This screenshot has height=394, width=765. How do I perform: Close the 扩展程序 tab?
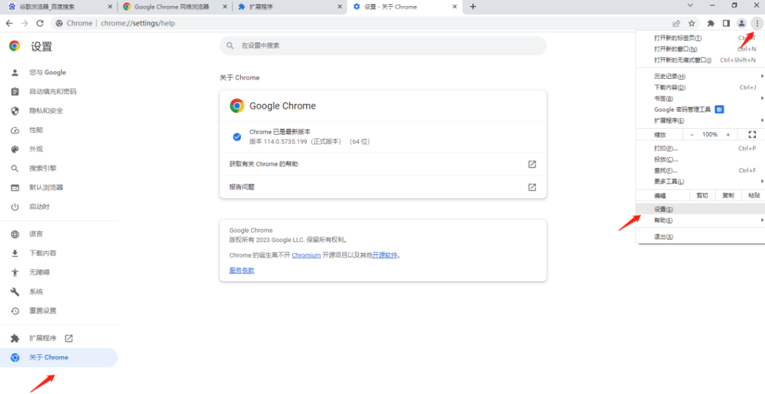(340, 7)
